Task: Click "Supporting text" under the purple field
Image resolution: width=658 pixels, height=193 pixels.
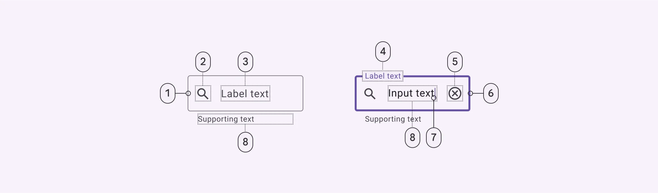Action: pos(393,119)
